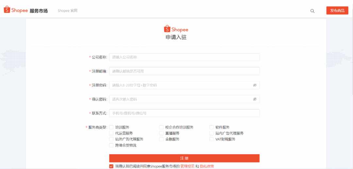
Task: Open the Shopee 官网 link
Action: [68, 10]
